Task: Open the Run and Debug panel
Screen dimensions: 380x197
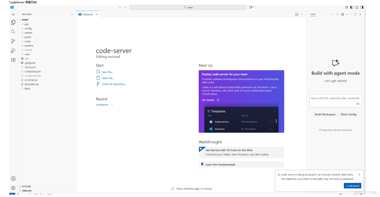Action: point(13,50)
